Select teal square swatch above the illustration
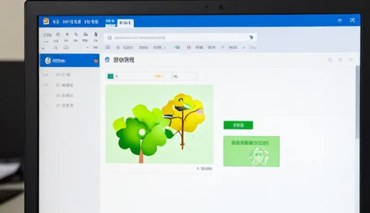370x213 pixels. click(x=110, y=76)
